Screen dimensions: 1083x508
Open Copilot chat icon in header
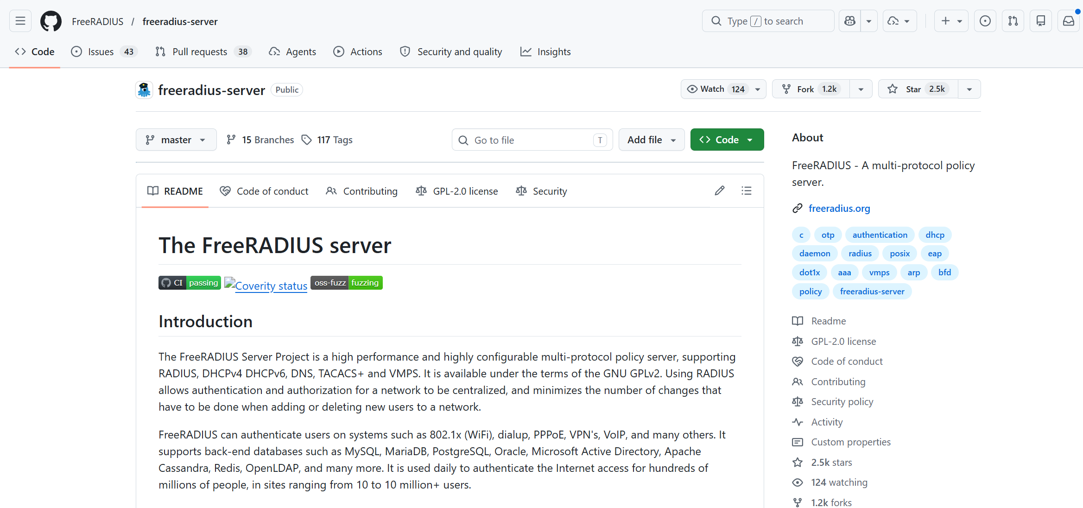click(850, 21)
